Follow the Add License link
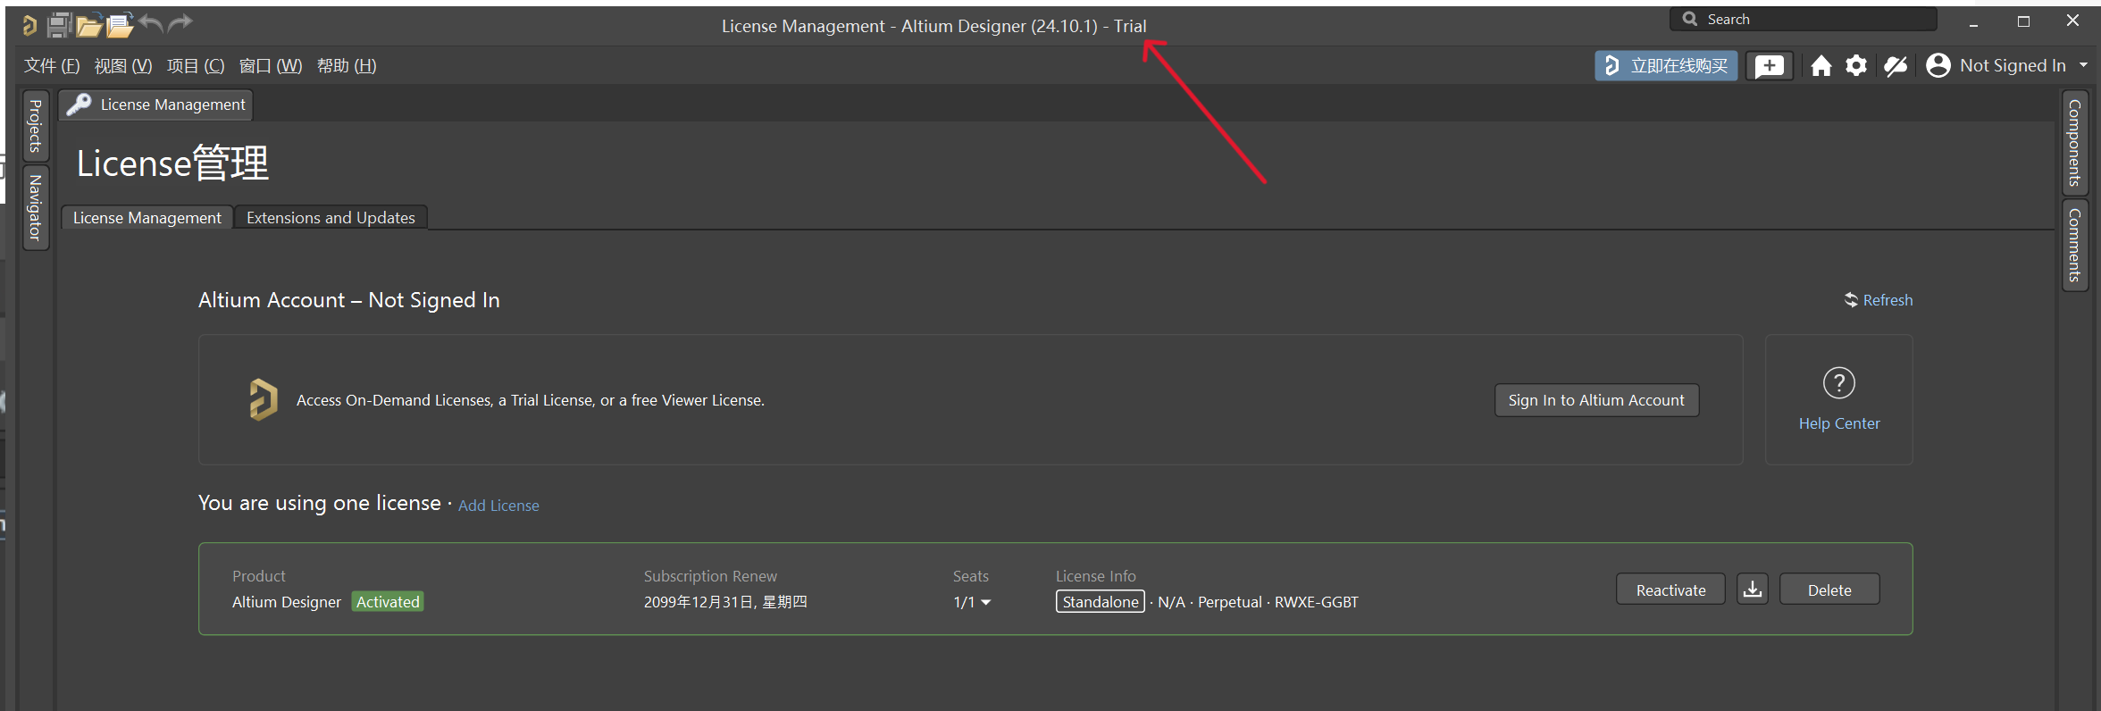Screen dimensions: 2101x711 pos(498,506)
